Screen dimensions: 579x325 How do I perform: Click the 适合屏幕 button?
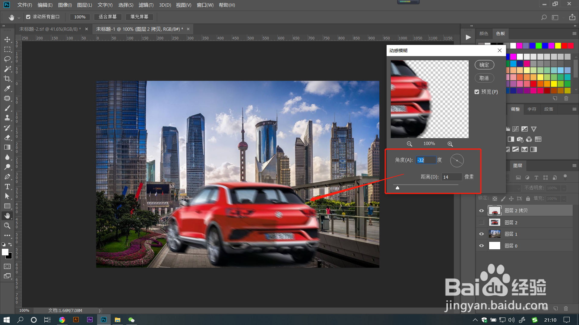tap(107, 17)
